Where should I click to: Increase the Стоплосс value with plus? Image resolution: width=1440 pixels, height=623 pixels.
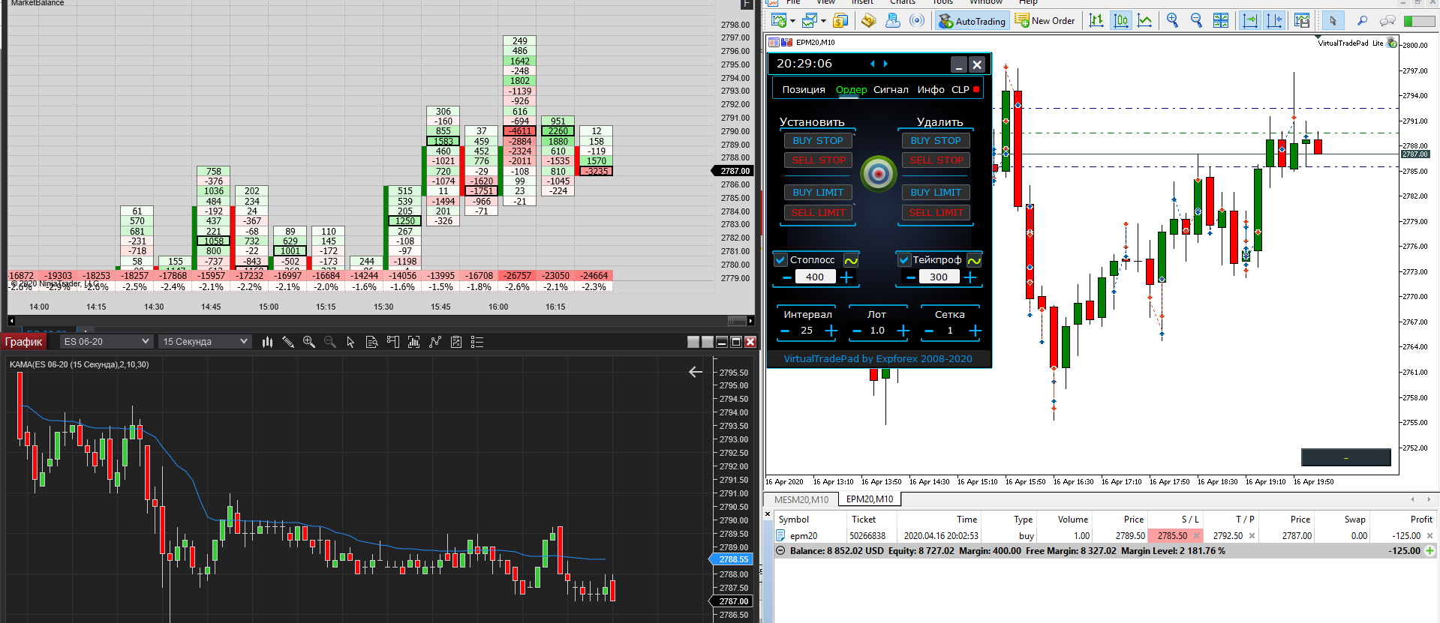[846, 277]
